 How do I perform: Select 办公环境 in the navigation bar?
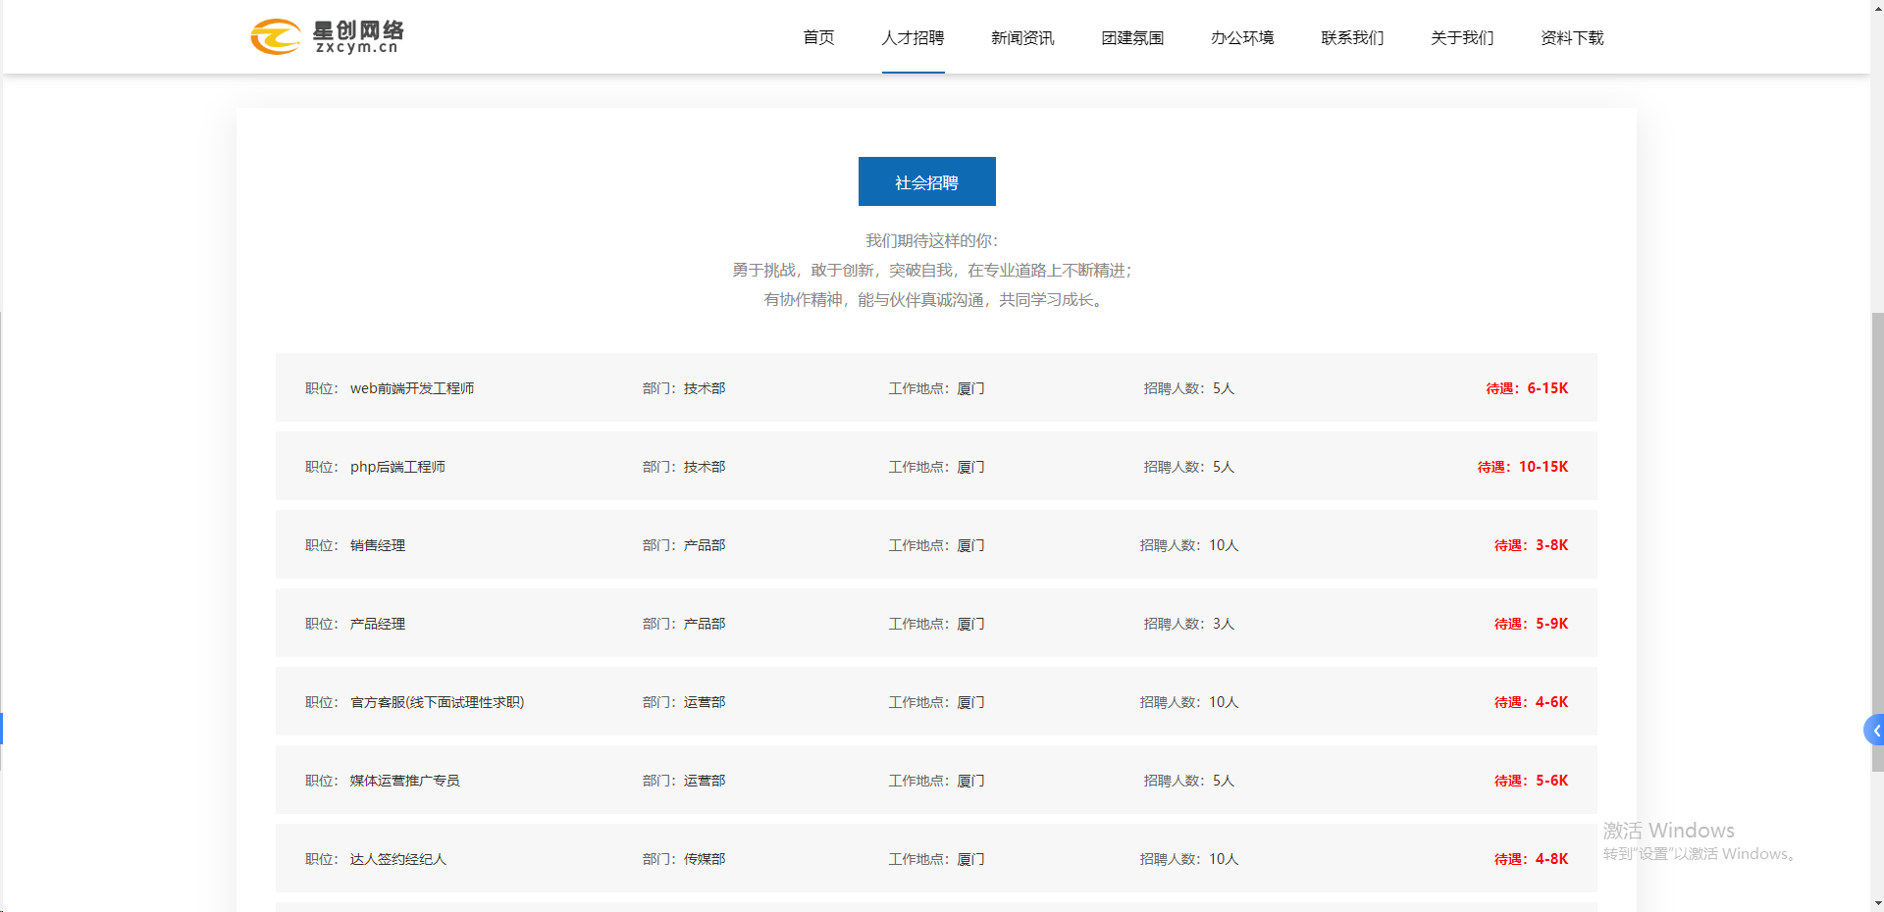click(1242, 37)
